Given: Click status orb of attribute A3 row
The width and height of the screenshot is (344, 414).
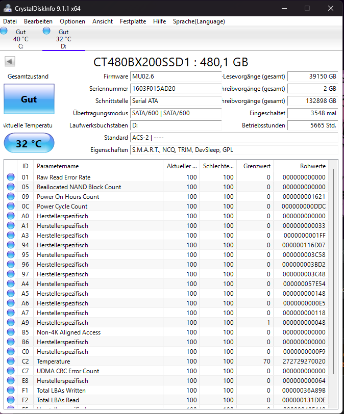Looking at the screenshot, I should 11,235.
